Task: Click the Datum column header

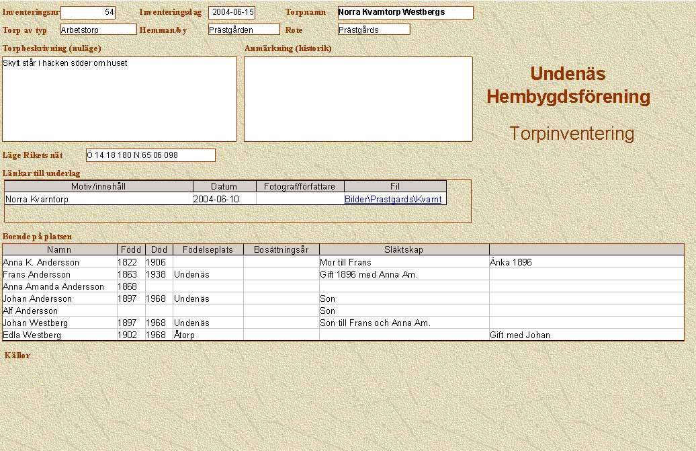Action: tap(224, 187)
